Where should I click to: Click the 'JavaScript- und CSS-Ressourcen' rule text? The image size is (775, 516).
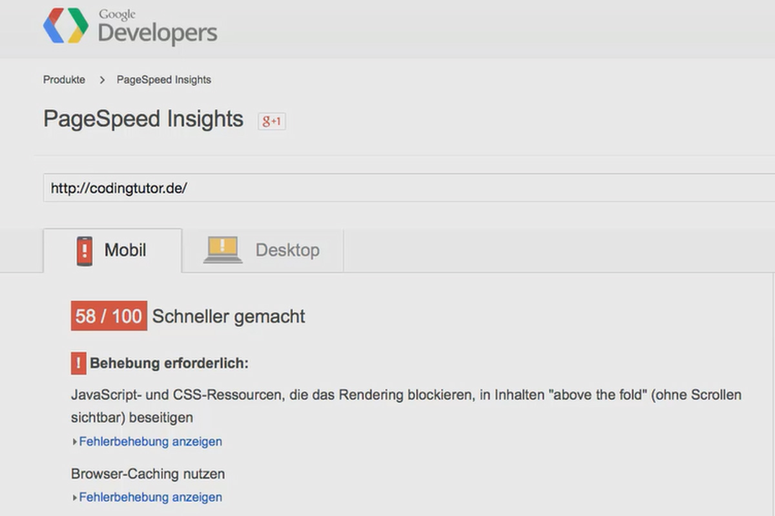pyautogui.click(x=406, y=406)
